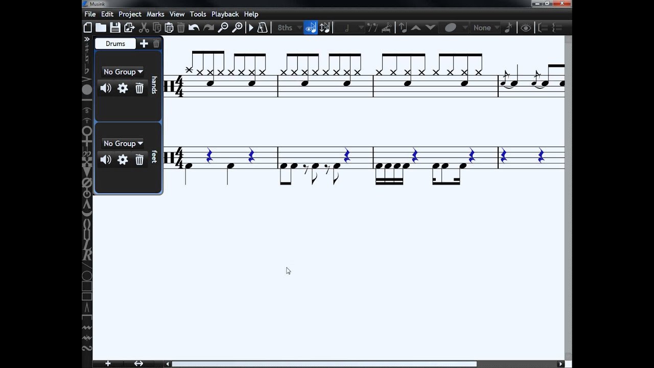Open the Marks menu
Image resolution: width=654 pixels, height=368 pixels.
pos(155,14)
